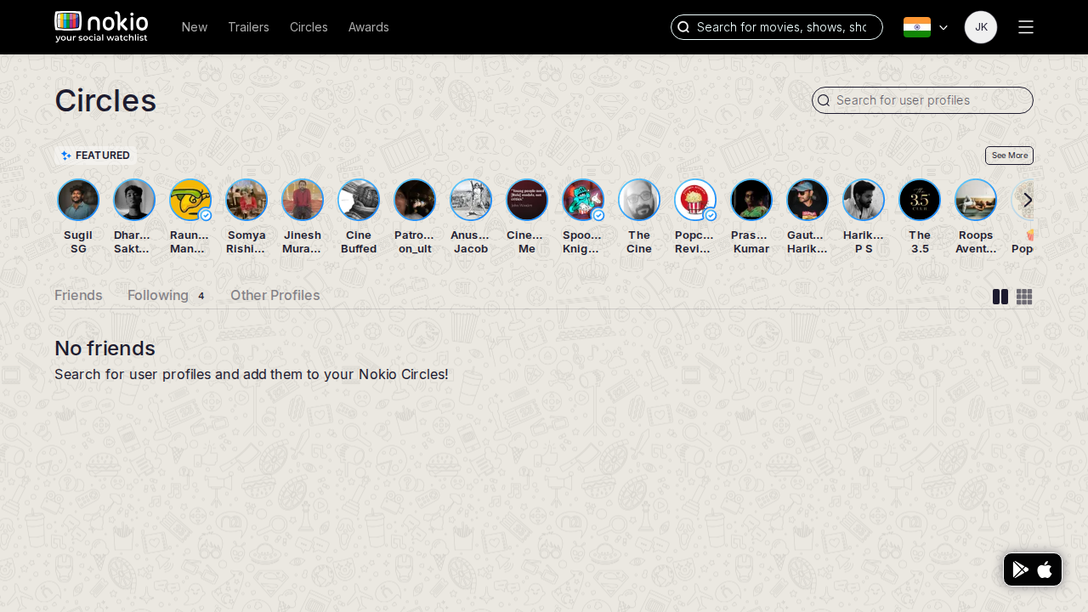Click the movie search magnifier icon
This screenshot has width=1088, height=612.
click(683, 27)
